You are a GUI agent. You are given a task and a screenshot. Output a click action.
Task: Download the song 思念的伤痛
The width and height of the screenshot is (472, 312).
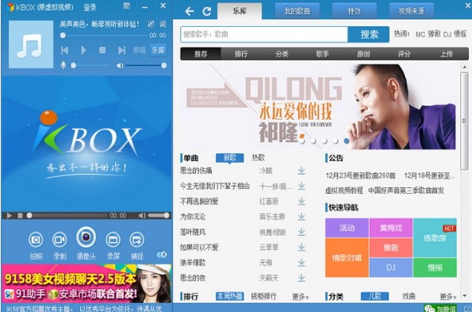[301, 171]
